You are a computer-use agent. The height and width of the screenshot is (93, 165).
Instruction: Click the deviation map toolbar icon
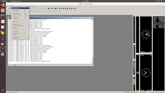[55, 9]
